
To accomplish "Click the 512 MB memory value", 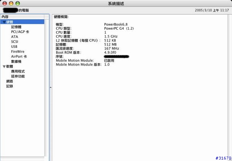I will click(x=110, y=45).
